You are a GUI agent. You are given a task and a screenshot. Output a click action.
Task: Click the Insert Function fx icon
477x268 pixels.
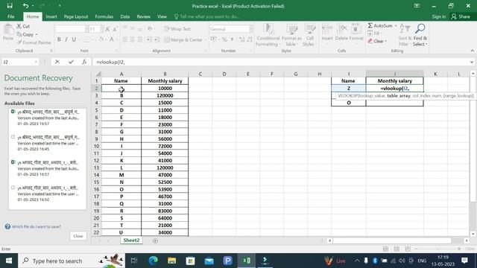coord(84,62)
